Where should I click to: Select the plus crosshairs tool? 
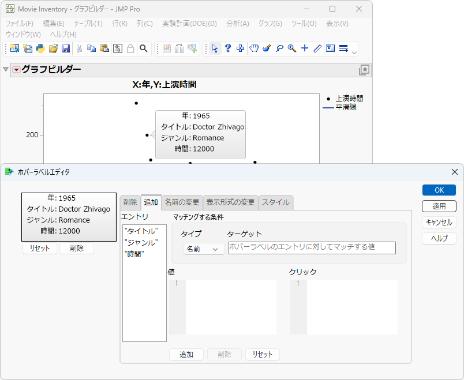305,48
